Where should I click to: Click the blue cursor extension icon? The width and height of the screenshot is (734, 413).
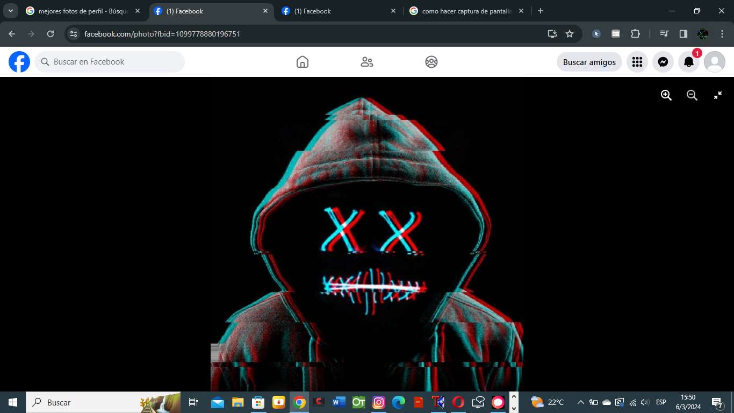(x=596, y=34)
